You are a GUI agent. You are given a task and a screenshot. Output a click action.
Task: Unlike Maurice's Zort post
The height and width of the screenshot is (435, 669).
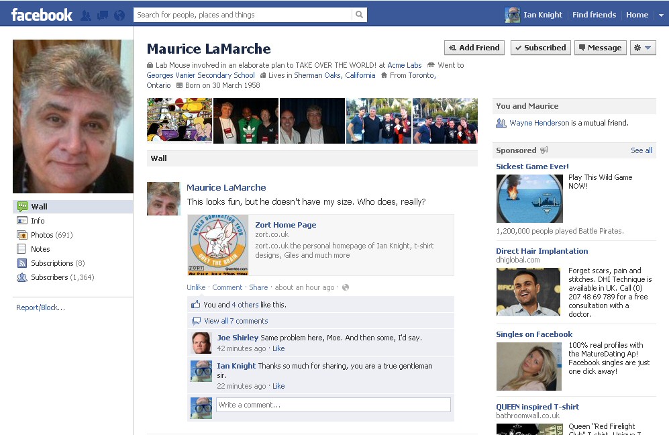click(196, 287)
